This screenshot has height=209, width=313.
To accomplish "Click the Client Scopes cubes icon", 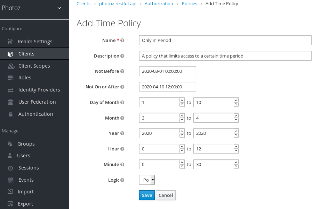I will pos(11,66).
